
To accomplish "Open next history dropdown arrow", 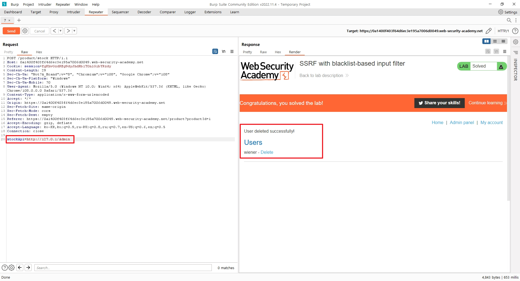I will (74, 31).
